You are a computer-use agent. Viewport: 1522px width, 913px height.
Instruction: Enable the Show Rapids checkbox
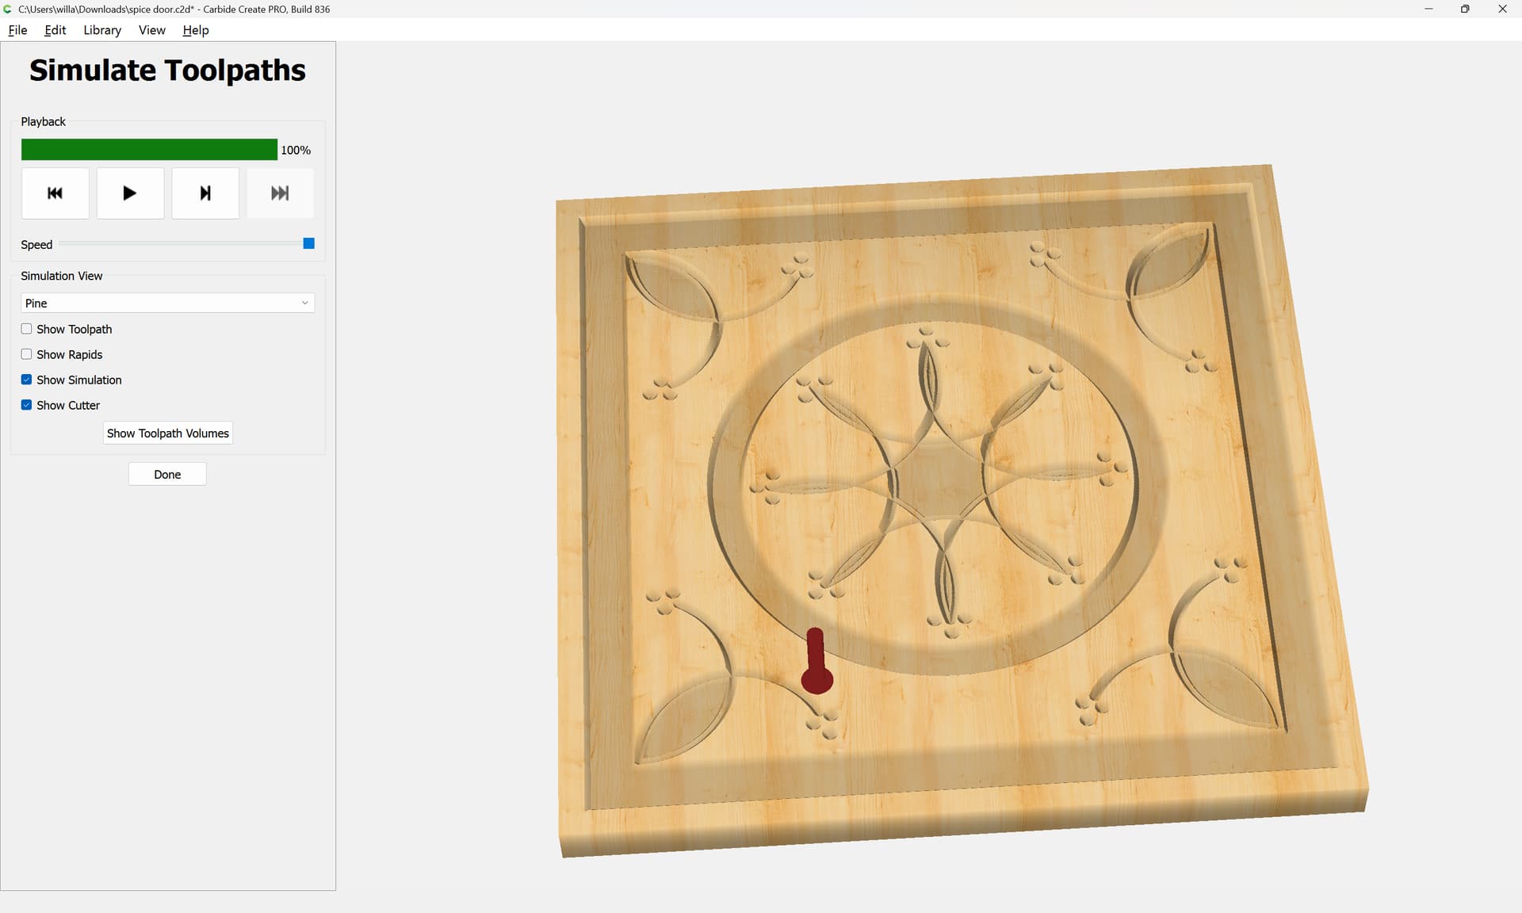click(x=27, y=354)
